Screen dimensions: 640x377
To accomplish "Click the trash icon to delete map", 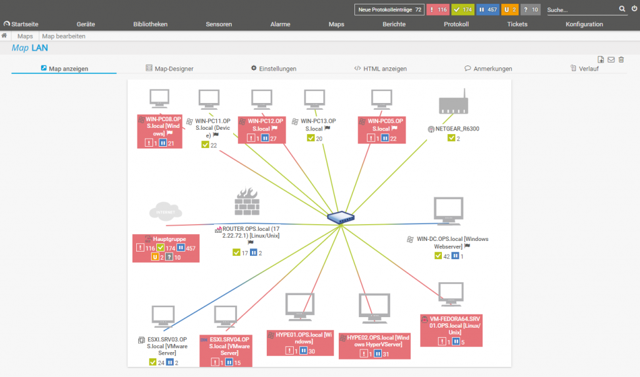I will pyautogui.click(x=621, y=59).
